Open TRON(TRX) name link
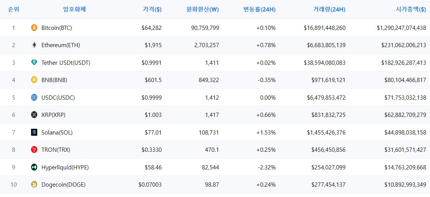 (x=56, y=150)
